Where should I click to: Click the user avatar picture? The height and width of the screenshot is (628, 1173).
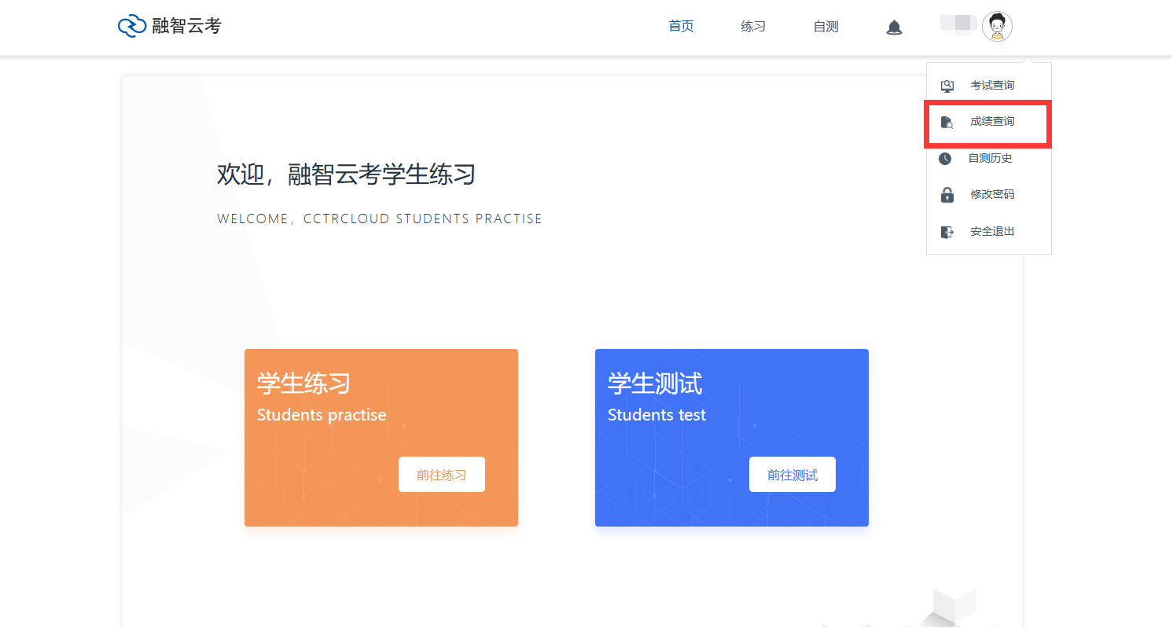997,26
